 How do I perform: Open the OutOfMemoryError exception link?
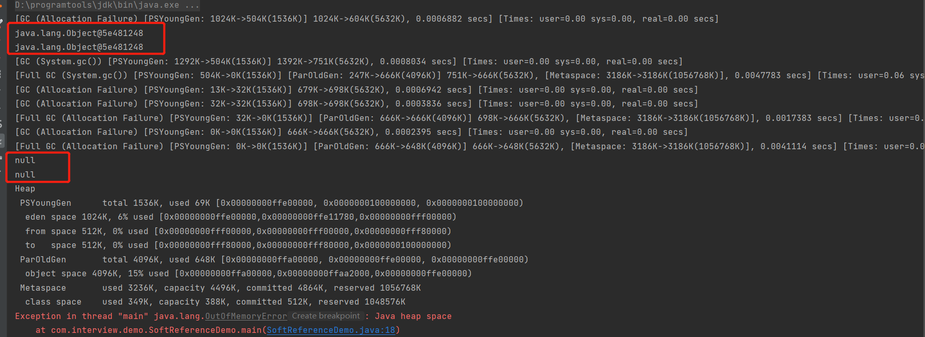pos(246,316)
